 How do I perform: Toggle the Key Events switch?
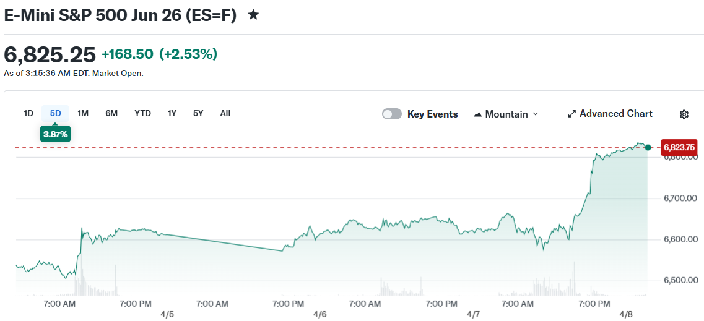[x=391, y=114]
